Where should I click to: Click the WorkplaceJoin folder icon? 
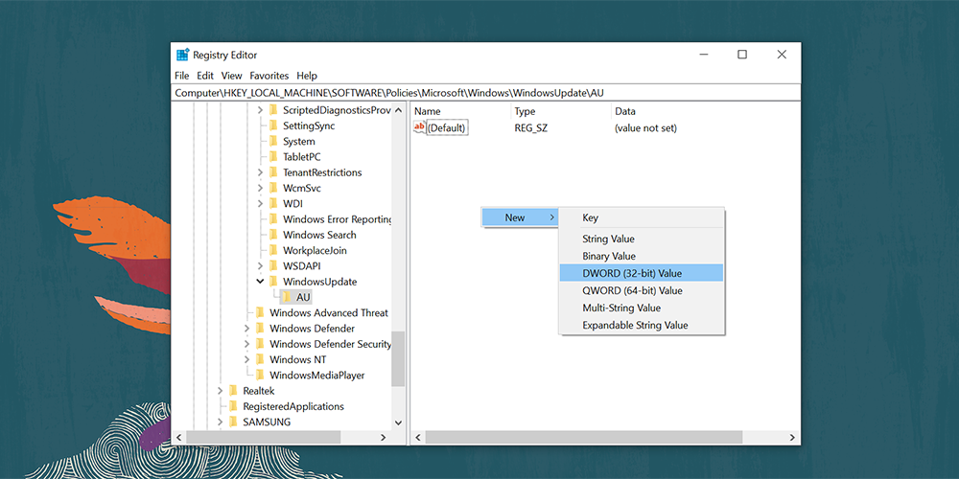[x=273, y=250]
